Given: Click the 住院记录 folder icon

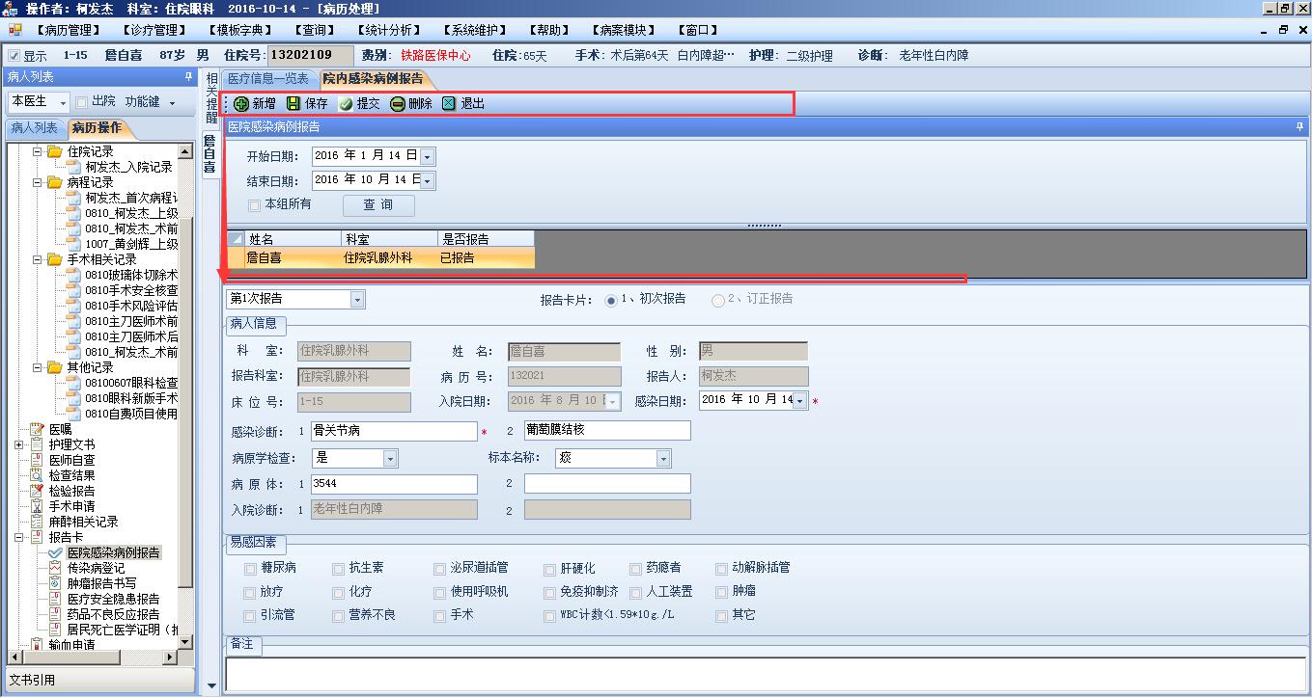Looking at the screenshot, I should pyautogui.click(x=55, y=151).
